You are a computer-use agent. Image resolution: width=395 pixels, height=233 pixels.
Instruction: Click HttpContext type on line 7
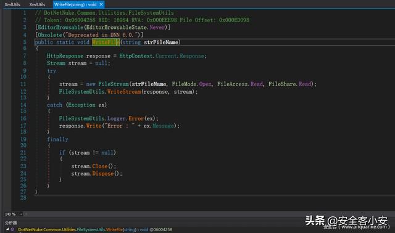click(x=136, y=56)
